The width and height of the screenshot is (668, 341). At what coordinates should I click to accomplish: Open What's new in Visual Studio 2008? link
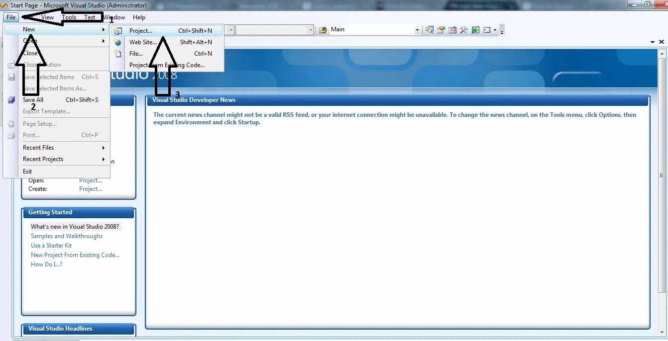[75, 227]
